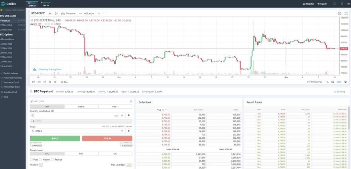Open Compare symbols tool
351x169 pixels.
click(68, 14)
